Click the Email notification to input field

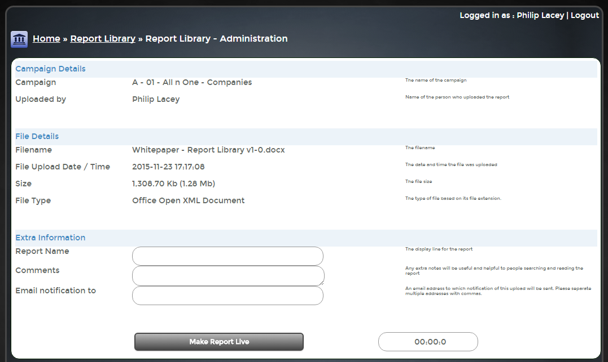pyautogui.click(x=228, y=296)
